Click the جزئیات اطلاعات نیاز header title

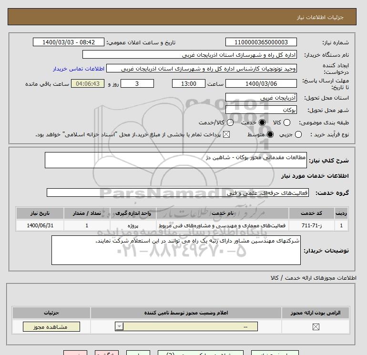320,17
